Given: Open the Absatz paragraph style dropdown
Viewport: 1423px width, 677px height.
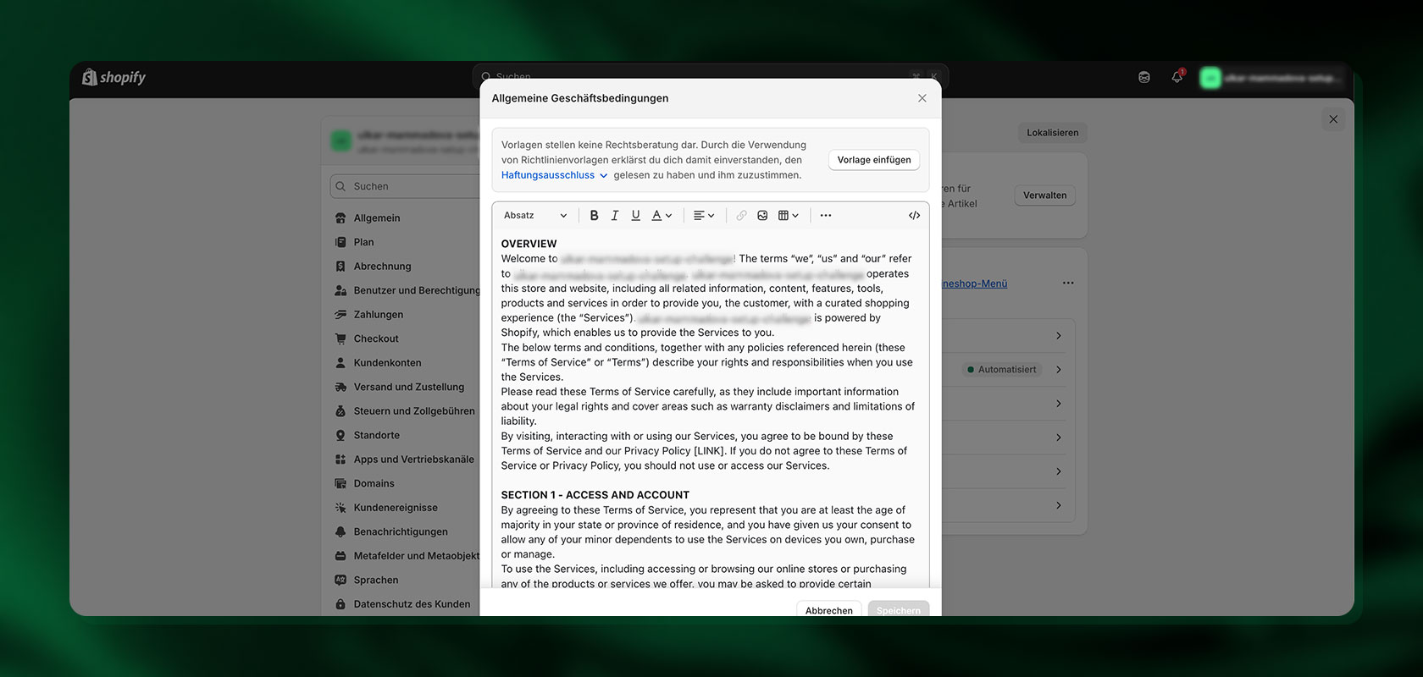Looking at the screenshot, I should 534,216.
